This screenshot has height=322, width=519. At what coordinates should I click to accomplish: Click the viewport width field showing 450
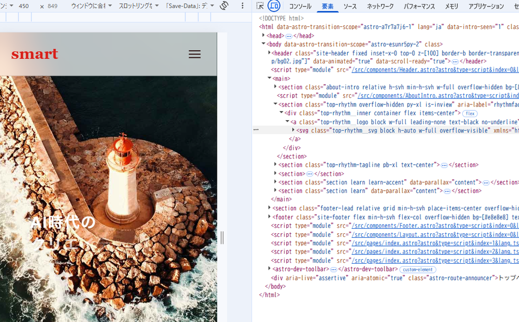pos(24,6)
